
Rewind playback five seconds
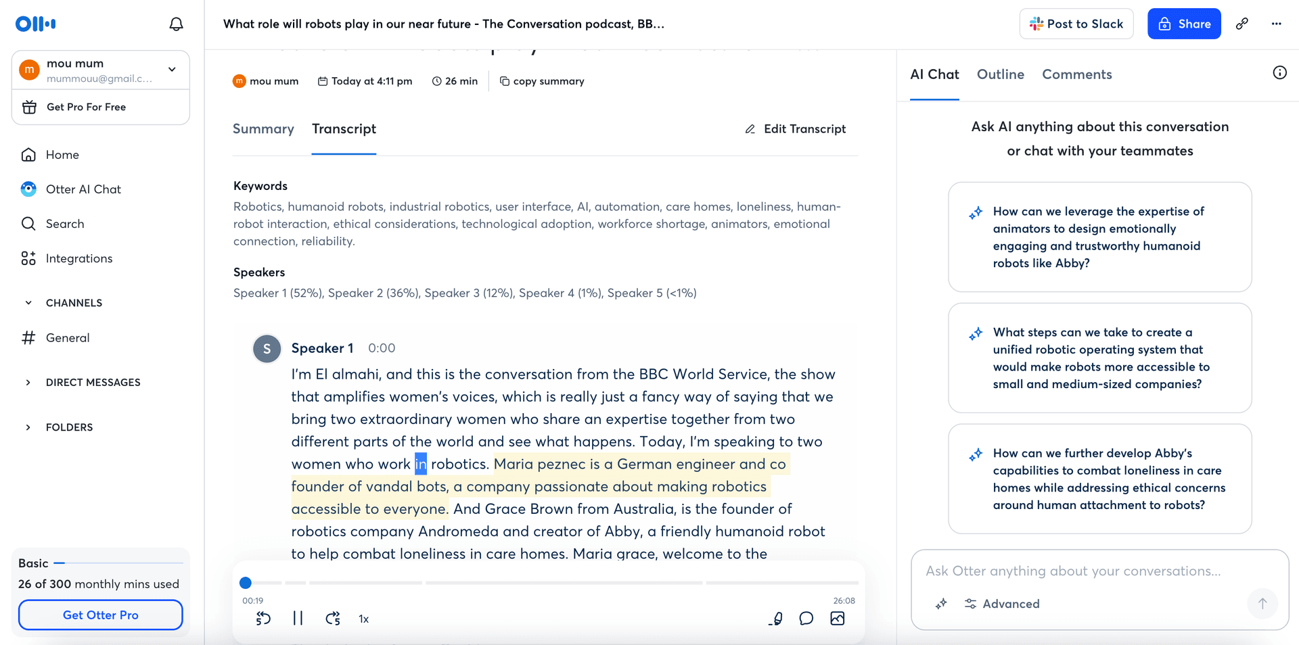coord(263,619)
